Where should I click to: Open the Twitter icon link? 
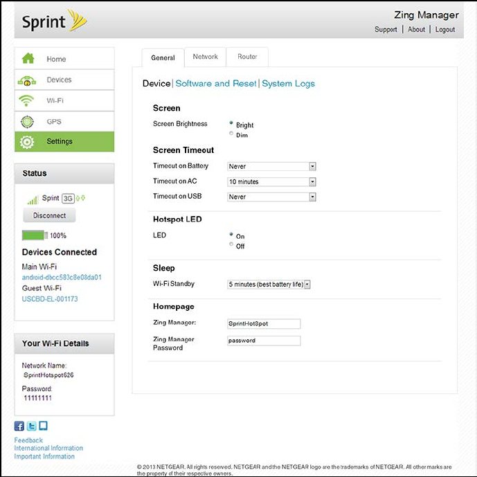[31, 426]
